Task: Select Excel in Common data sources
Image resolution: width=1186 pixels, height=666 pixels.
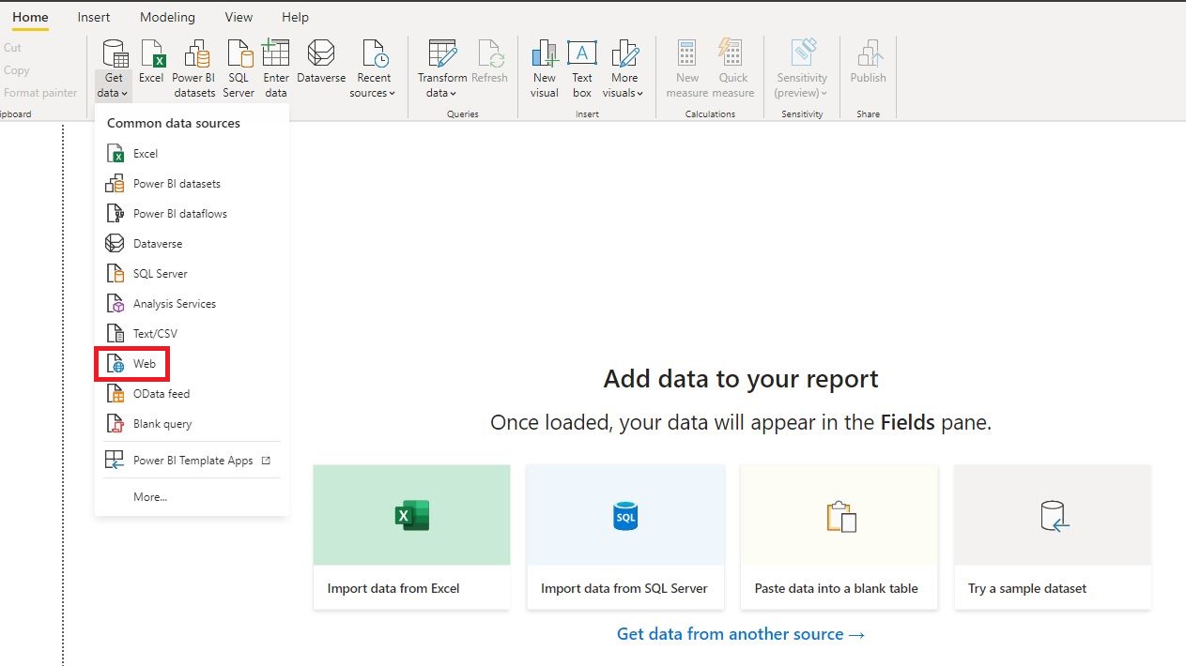Action: [192, 154]
